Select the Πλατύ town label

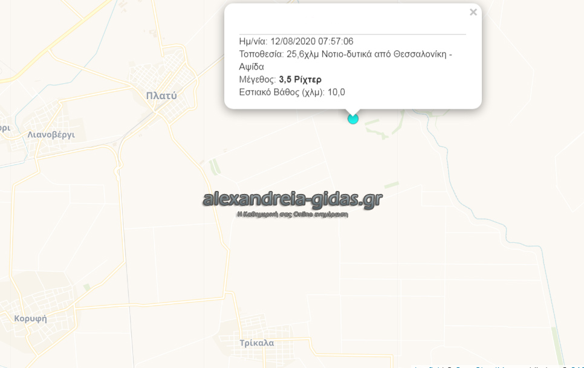pyautogui.click(x=161, y=96)
